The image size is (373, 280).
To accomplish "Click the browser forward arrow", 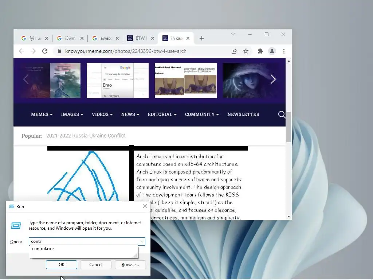I will [33, 51].
